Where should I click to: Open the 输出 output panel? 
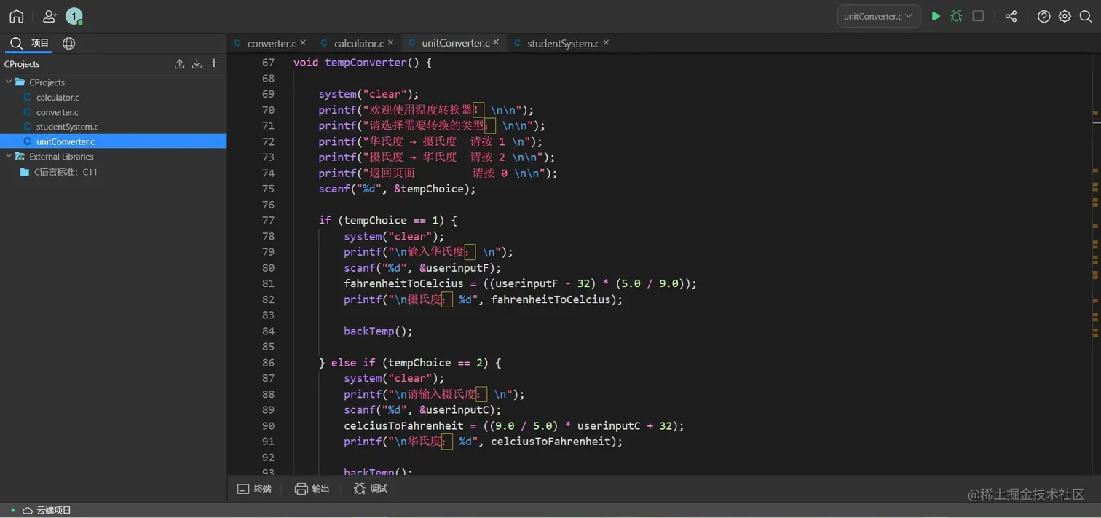[x=312, y=489]
